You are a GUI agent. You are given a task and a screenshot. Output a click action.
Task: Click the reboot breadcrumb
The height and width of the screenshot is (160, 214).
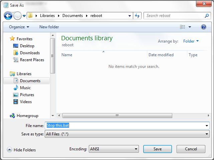(x=96, y=16)
